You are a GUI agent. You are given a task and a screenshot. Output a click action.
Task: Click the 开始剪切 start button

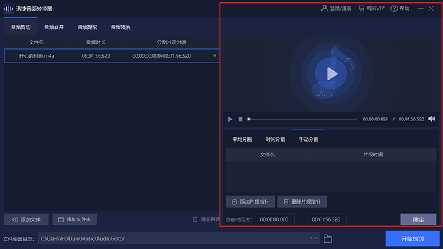coord(412,238)
